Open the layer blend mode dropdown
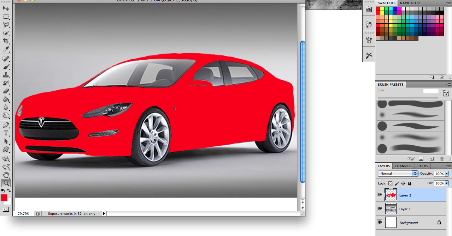452x236 pixels. tap(398, 174)
